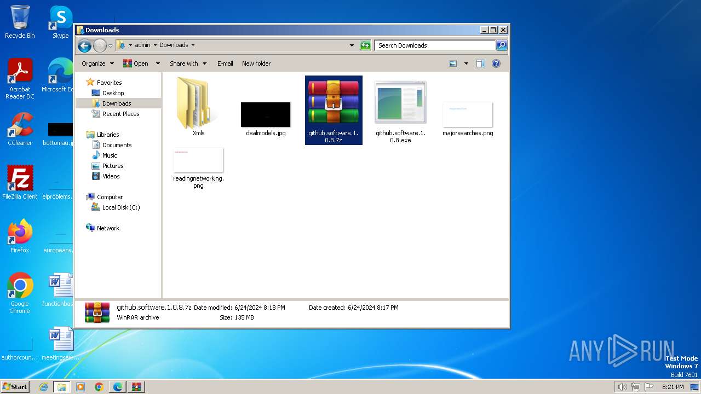Viewport: 701px width, 394px height.
Task: Click the E-mail toolbar button
Action: (x=225, y=63)
